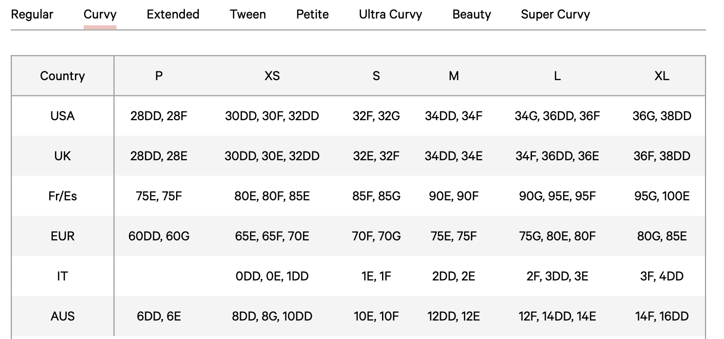Switch to the Tween tab
The height and width of the screenshot is (339, 724).
tap(248, 14)
